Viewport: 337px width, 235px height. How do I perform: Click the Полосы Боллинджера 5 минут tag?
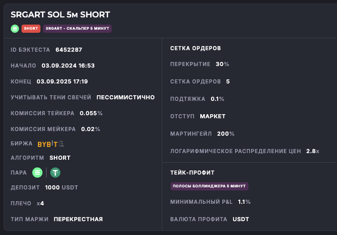click(x=209, y=186)
